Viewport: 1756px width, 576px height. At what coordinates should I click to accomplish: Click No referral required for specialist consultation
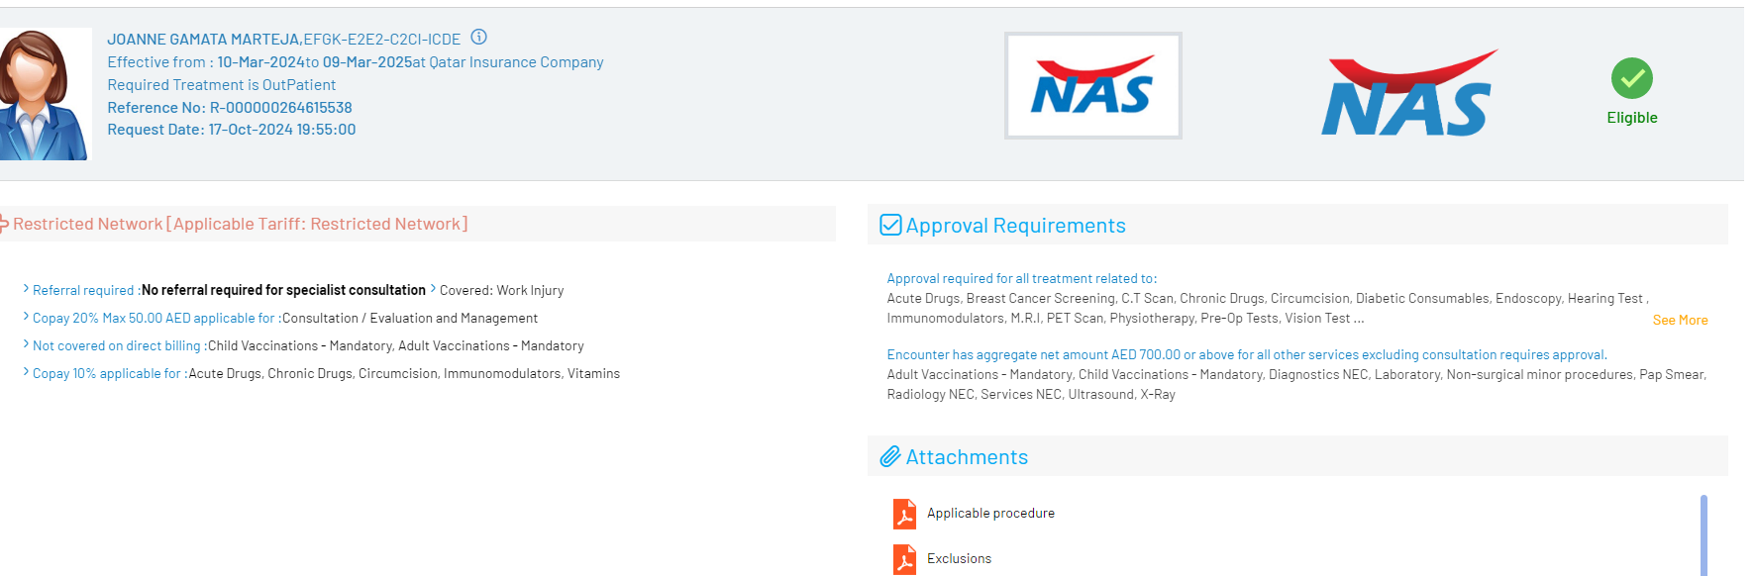tap(283, 290)
